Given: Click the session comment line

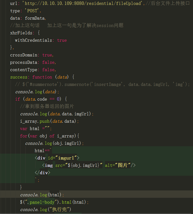Looking at the screenshot, I should pyautogui.click(x=67, y=25).
